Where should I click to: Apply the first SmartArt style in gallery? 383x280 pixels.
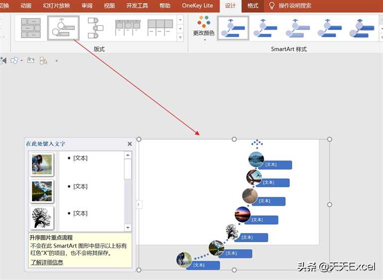coord(233,27)
